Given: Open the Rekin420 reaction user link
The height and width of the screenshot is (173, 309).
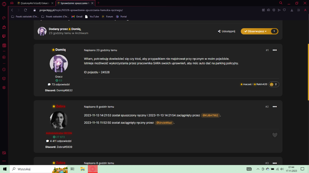Looking at the screenshot, I should (262, 84).
